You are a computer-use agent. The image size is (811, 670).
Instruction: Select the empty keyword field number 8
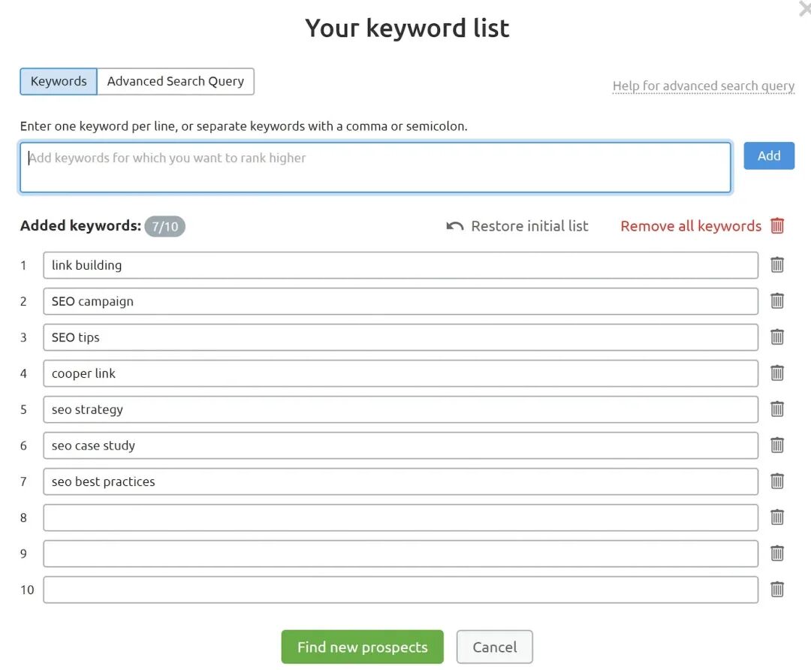coord(400,518)
